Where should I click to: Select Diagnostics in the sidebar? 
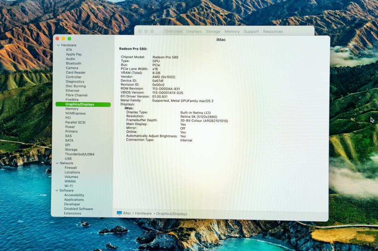coord(75,82)
